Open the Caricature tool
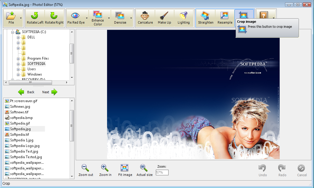 [x=145, y=18]
